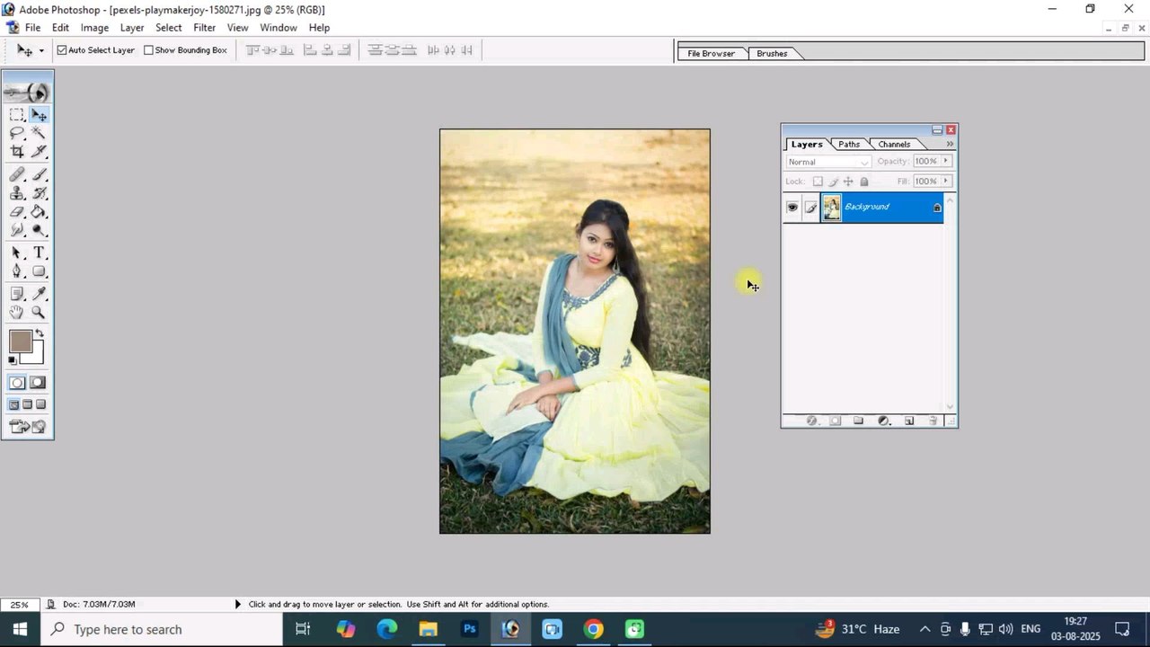This screenshot has width=1150, height=647.
Task: Expand the Opacity slider arrow
Action: [945, 161]
